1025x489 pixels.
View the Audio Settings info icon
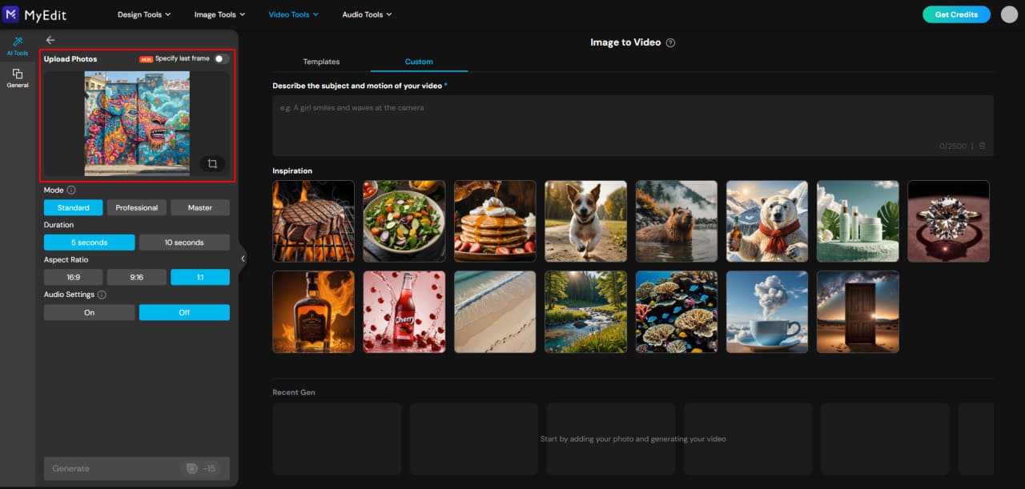click(103, 294)
